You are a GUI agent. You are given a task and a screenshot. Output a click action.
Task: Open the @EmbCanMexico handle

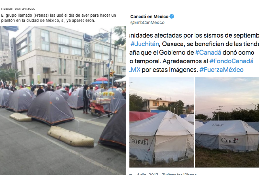[147, 22]
